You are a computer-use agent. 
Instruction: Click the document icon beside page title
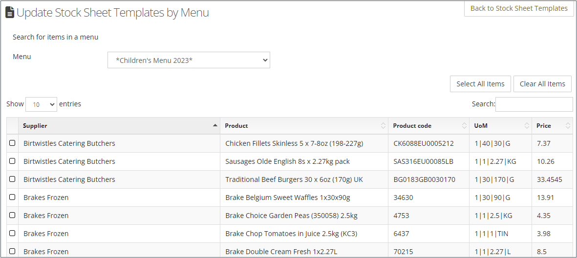click(x=10, y=13)
